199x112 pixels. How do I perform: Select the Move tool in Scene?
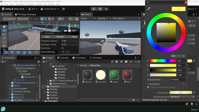pyautogui.click(x=4, y=30)
